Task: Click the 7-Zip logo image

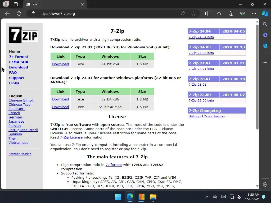Action: (x=24, y=35)
